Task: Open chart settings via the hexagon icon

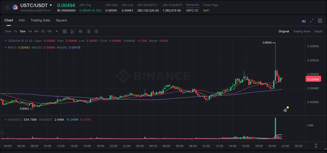Action: pos(96,31)
